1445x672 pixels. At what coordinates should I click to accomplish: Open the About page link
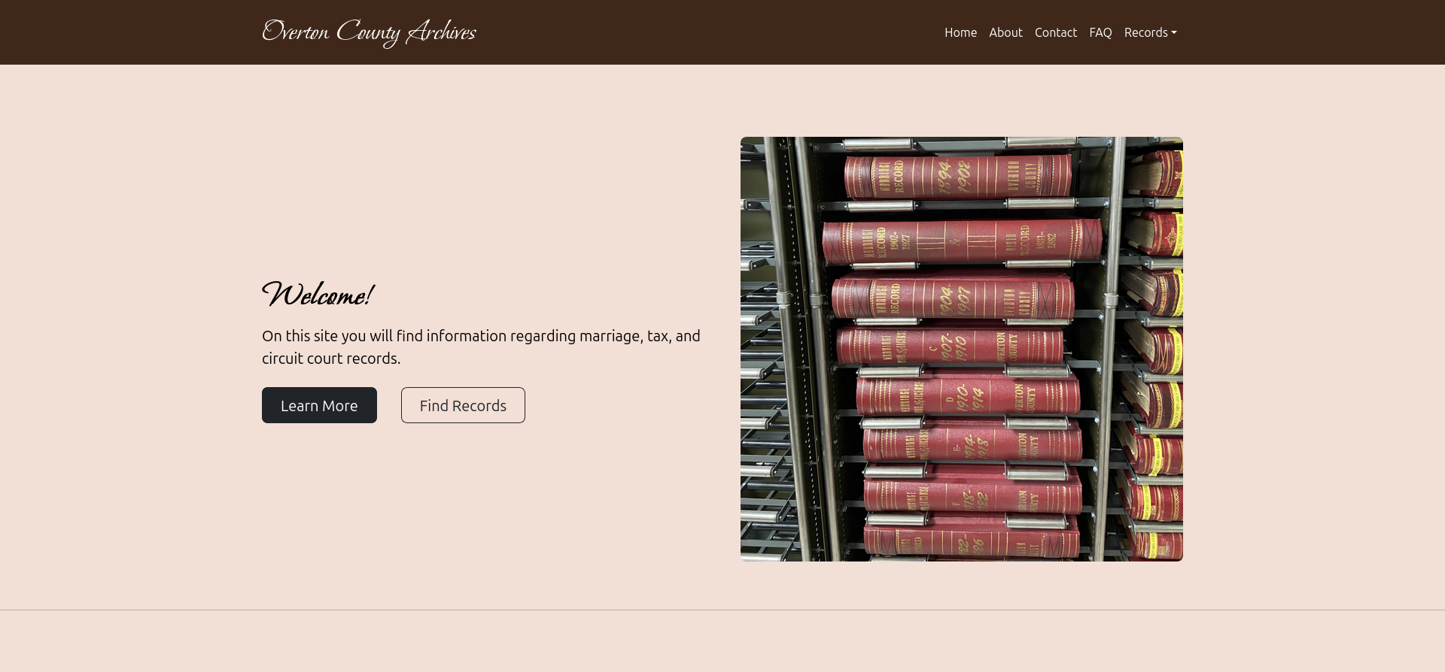pyautogui.click(x=1005, y=32)
